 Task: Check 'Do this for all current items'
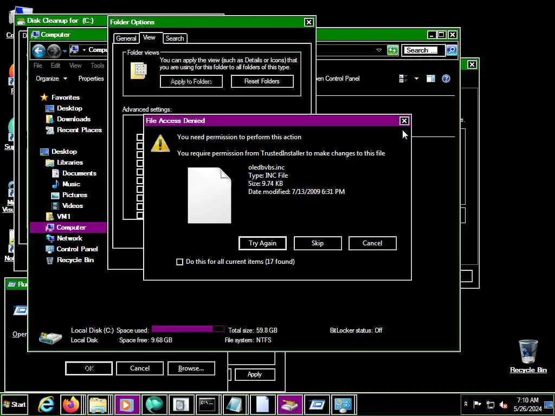tap(179, 262)
